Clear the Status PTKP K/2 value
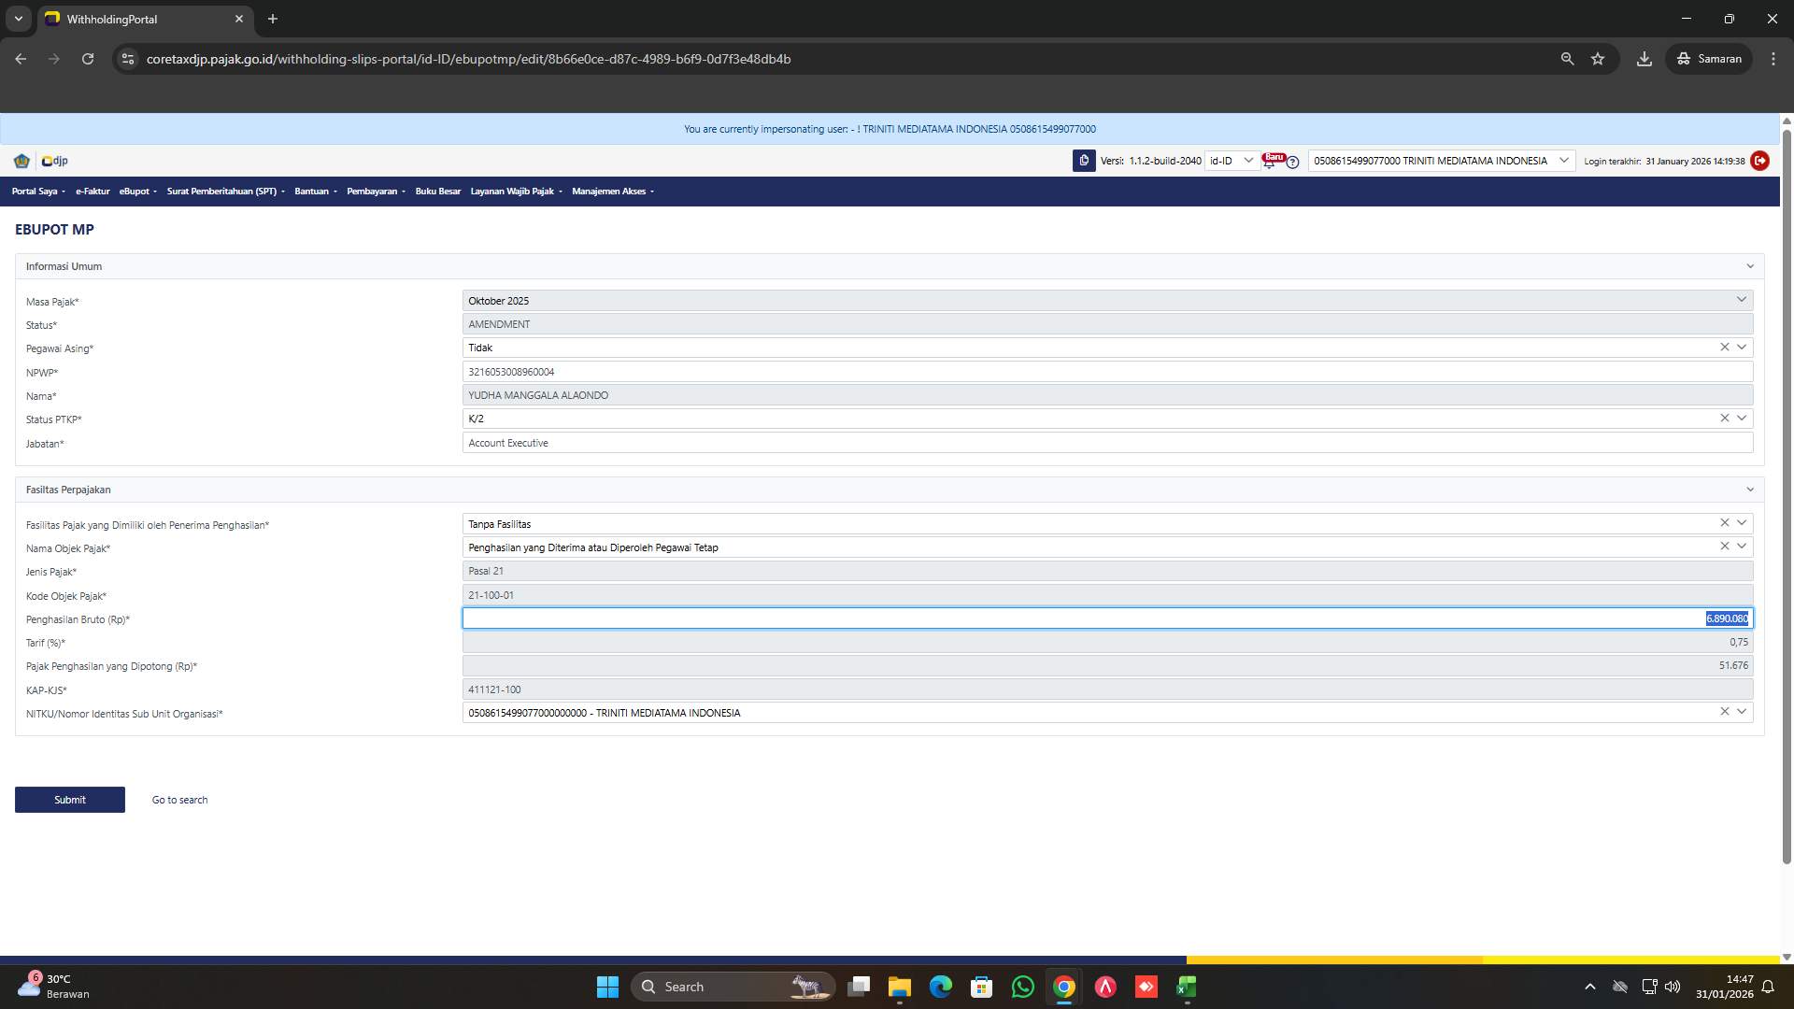This screenshot has height=1009, width=1794. click(1724, 418)
